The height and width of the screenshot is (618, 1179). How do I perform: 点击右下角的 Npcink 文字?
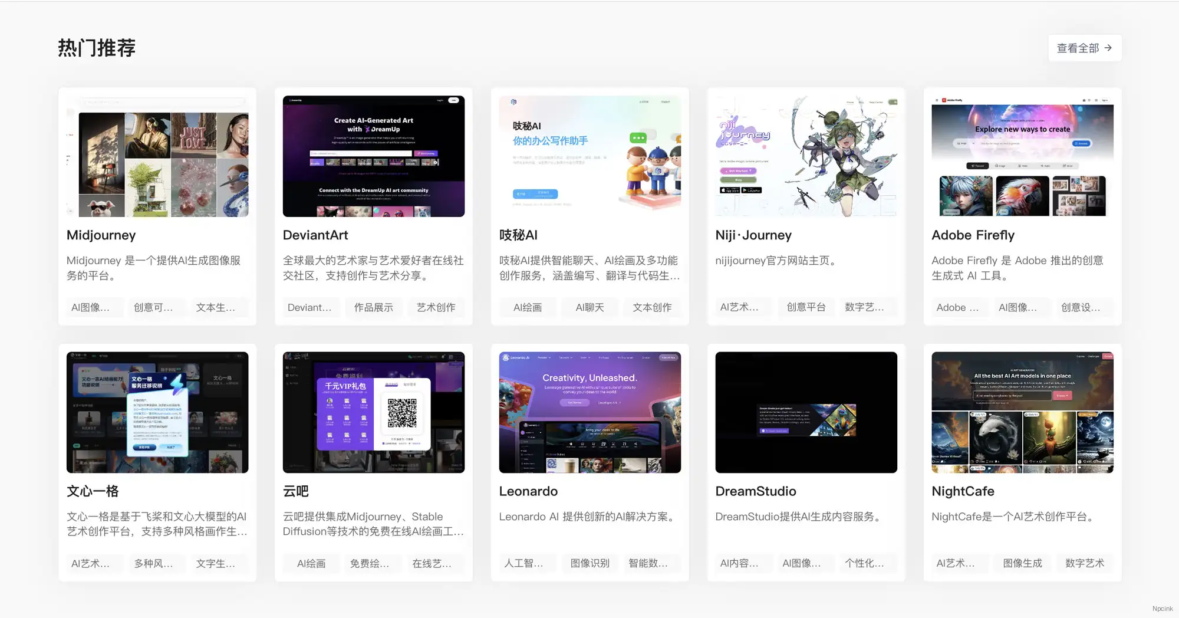[1161, 608]
